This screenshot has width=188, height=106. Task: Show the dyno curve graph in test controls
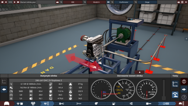(175, 84)
